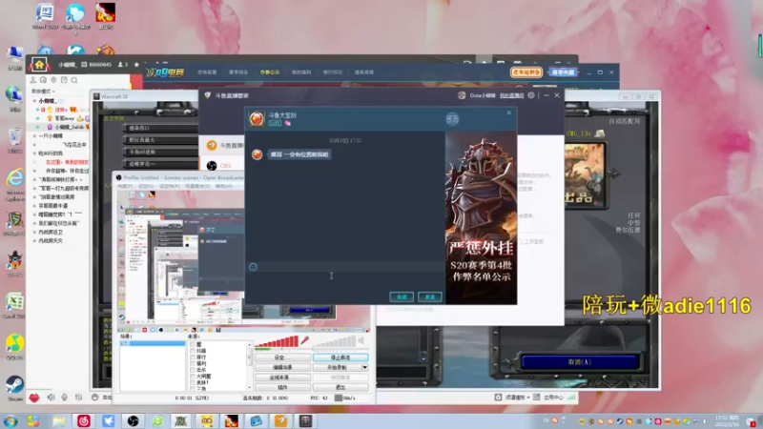763x429 pixels.
Task: Click the 我的直播间 link in 斗鱼直播管家
Action: click(x=511, y=95)
